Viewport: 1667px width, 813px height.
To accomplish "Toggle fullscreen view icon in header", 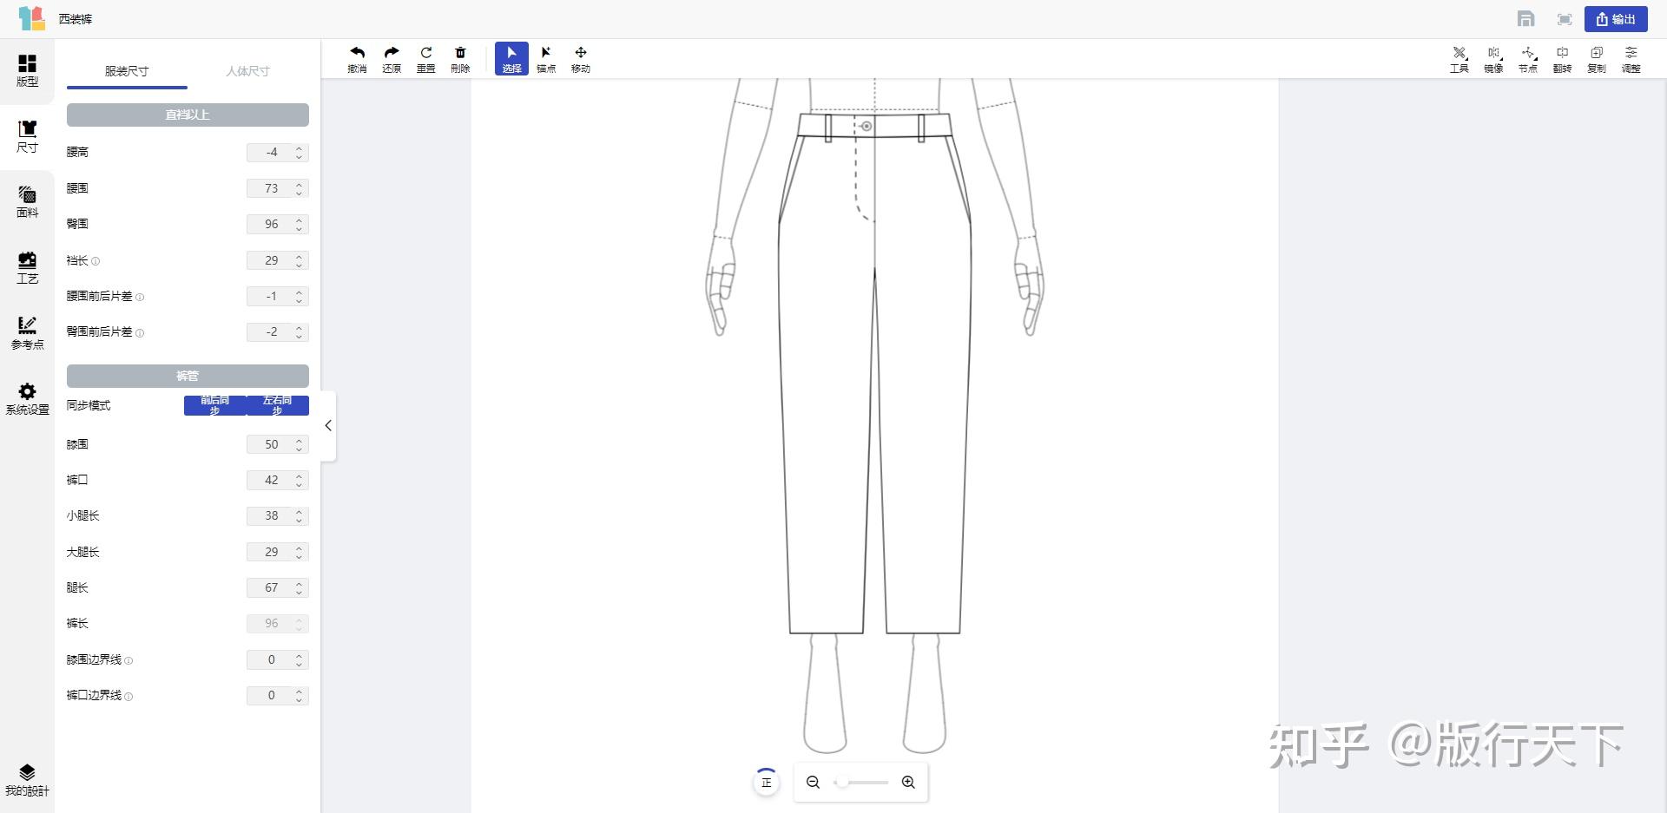I will (x=1565, y=19).
